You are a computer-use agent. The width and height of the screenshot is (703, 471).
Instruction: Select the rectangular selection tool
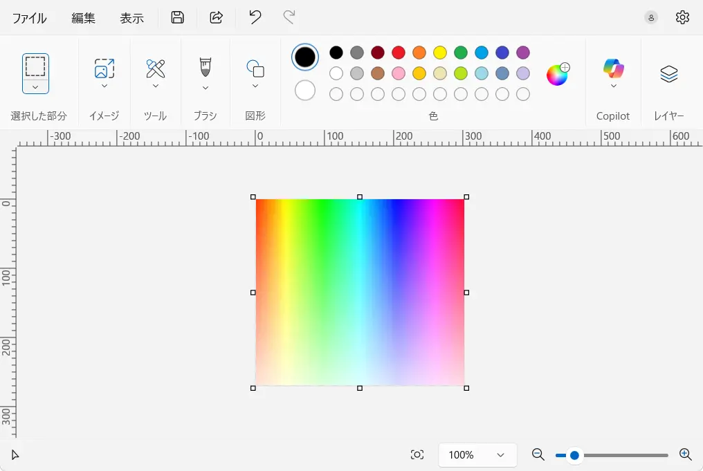coord(35,67)
